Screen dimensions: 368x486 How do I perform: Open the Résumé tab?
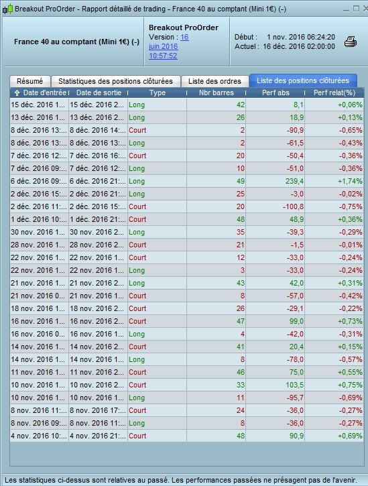[x=29, y=81]
